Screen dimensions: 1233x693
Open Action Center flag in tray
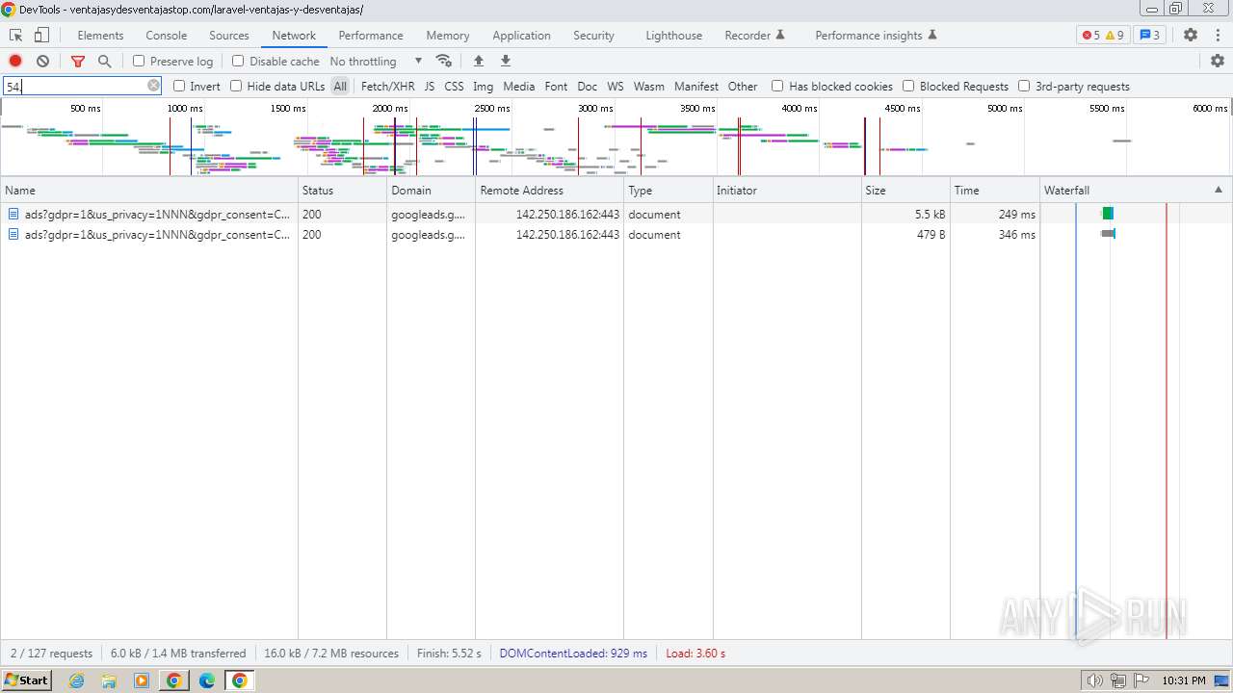click(x=1141, y=680)
